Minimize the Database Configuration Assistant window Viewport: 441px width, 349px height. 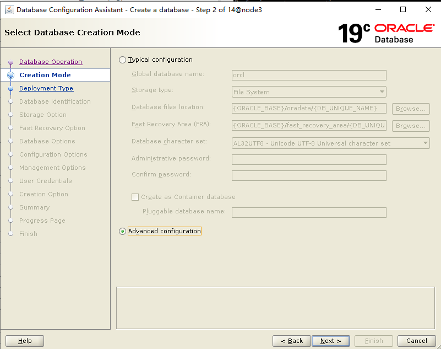[378, 9]
